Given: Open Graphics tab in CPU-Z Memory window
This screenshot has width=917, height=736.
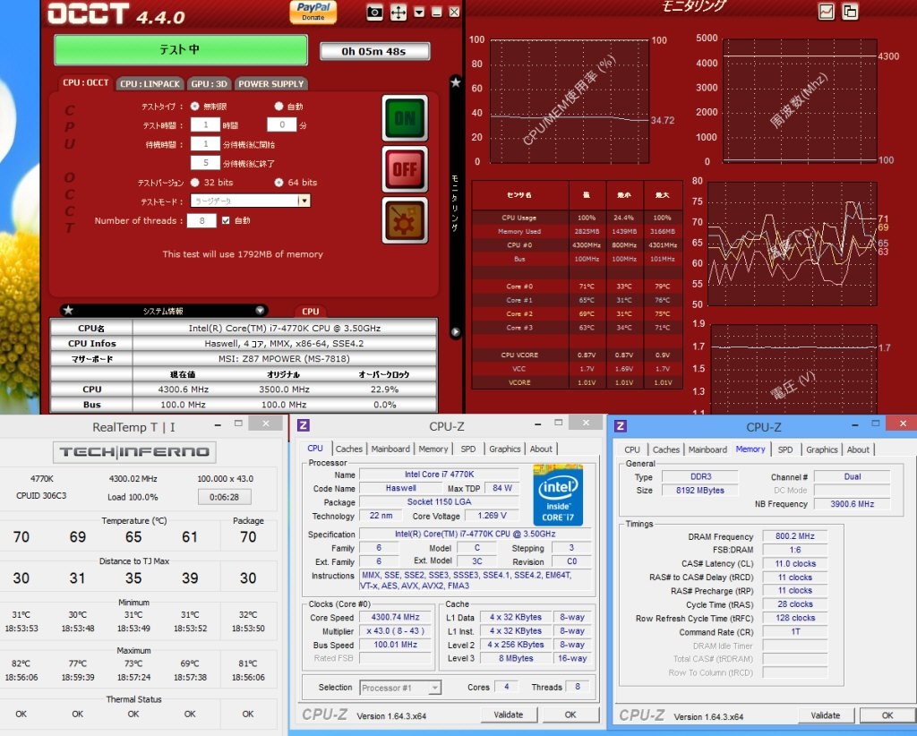Looking at the screenshot, I should click(822, 449).
